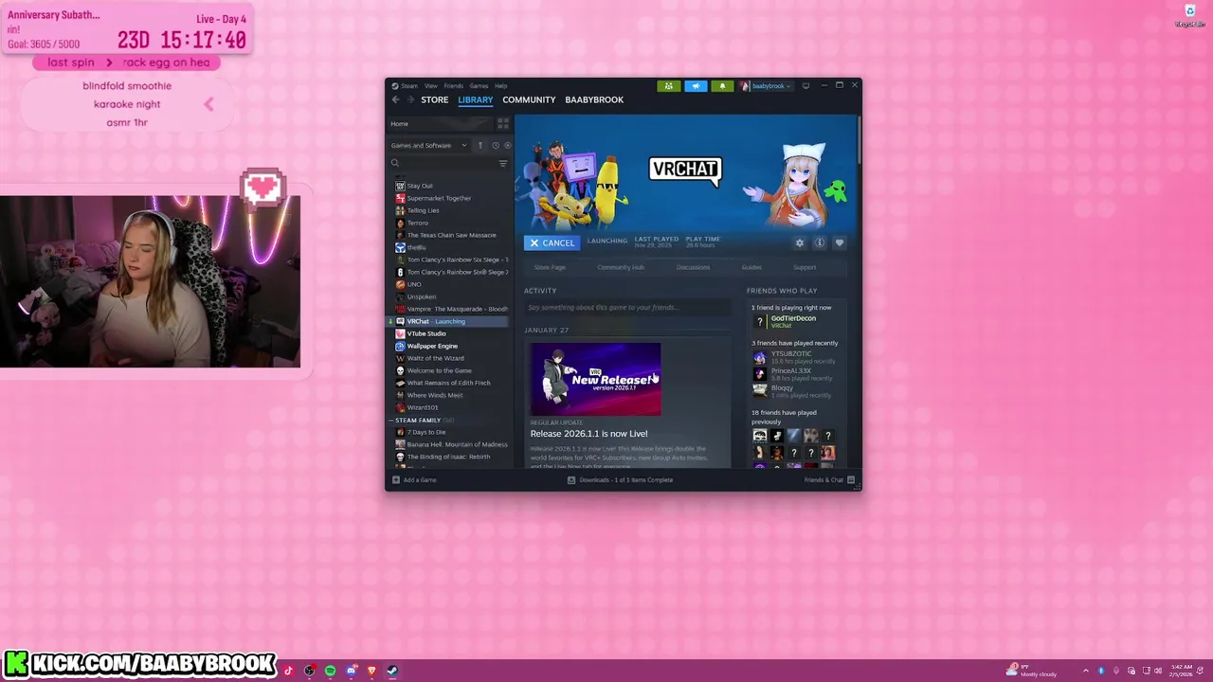The width and height of the screenshot is (1213, 682).
Task: Open the New Release 2026.1.1 thumbnail
Action: coord(596,379)
